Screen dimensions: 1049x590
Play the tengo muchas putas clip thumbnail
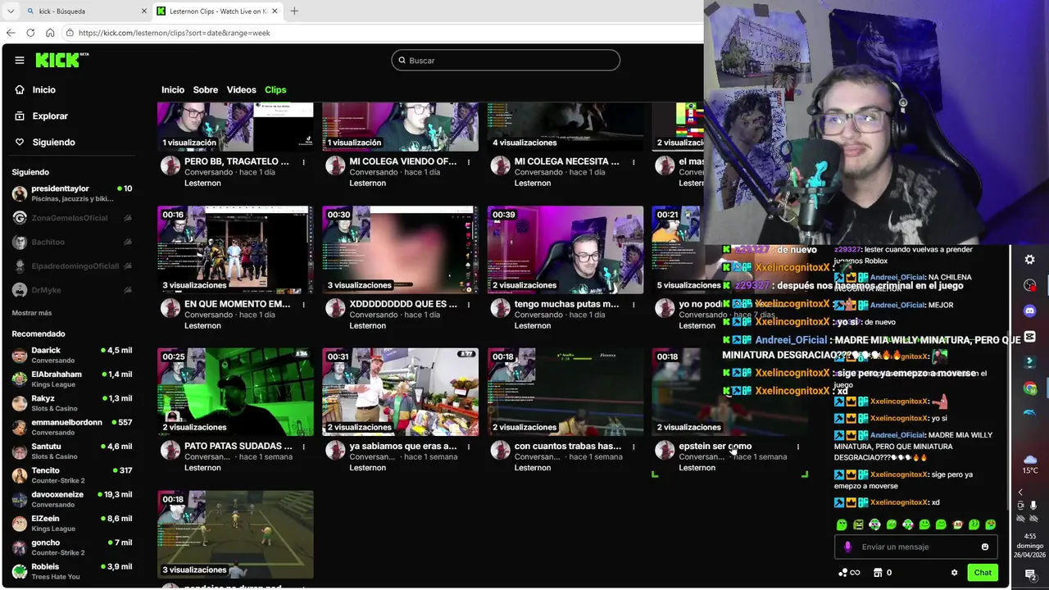565,250
